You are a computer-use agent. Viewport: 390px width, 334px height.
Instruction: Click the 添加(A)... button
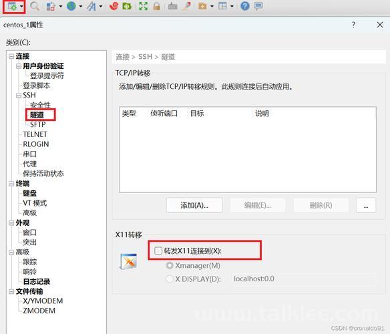tap(194, 205)
